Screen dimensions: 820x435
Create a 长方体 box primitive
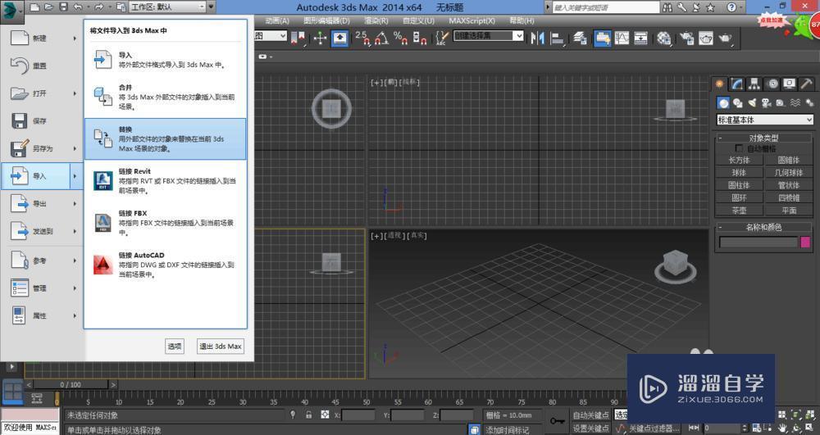[x=739, y=160]
